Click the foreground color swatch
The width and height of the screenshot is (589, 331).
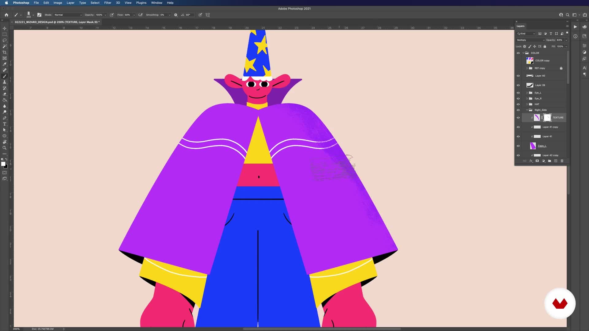click(x=3, y=164)
